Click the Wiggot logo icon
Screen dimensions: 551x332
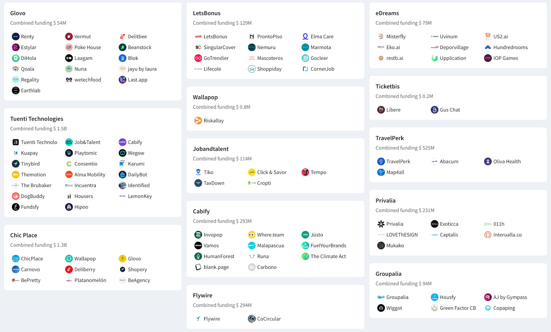pos(381,308)
